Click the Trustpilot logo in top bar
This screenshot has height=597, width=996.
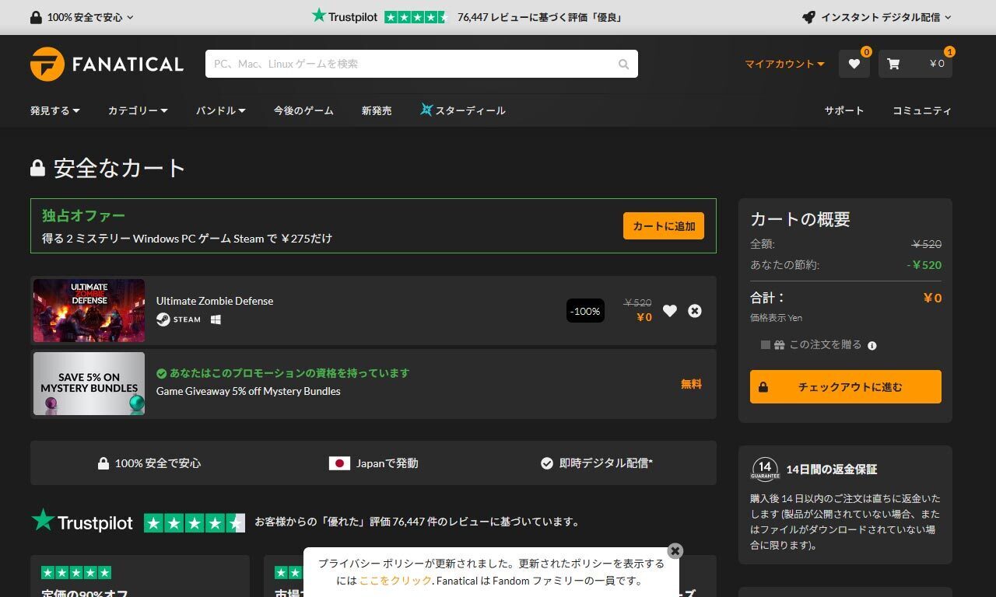pyautogui.click(x=344, y=16)
